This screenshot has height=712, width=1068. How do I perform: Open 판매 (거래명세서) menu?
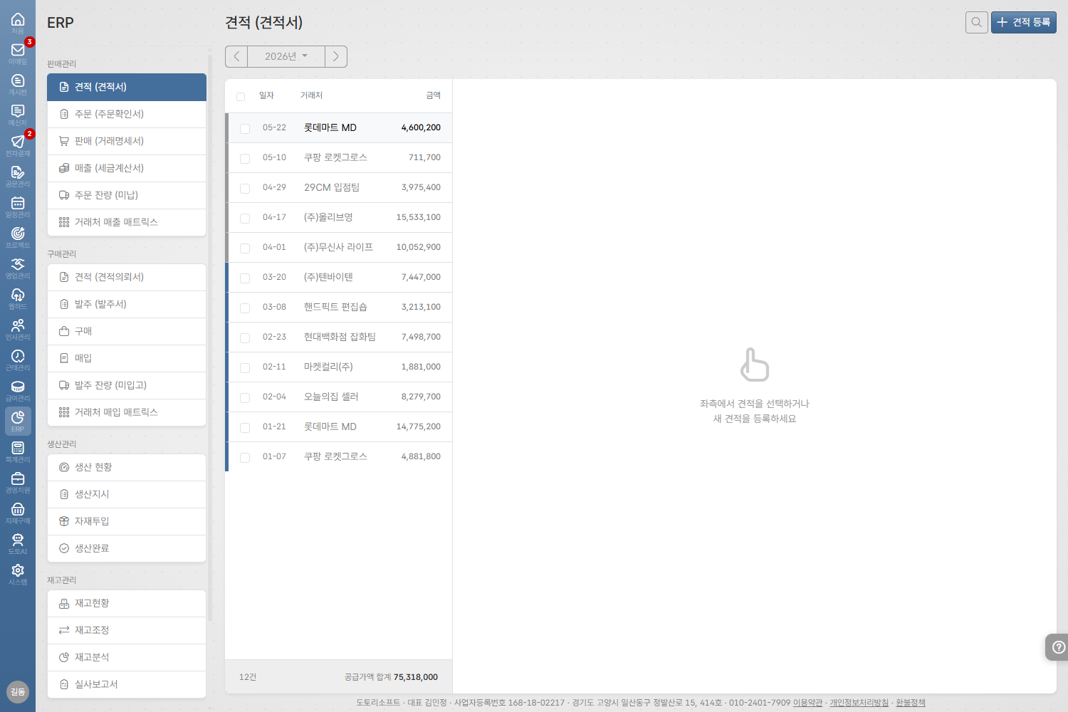(x=127, y=141)
